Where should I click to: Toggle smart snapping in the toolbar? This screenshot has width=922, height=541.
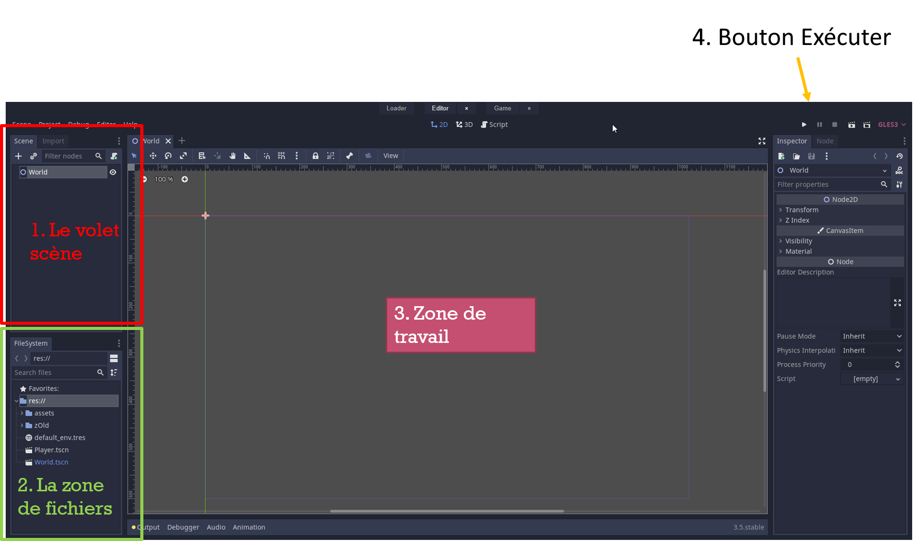[x=267, y=156]
